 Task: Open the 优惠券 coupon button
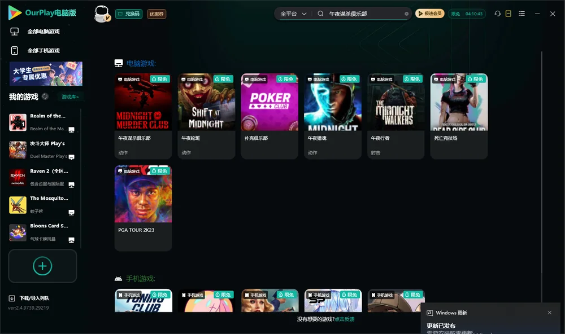[157, 14]
